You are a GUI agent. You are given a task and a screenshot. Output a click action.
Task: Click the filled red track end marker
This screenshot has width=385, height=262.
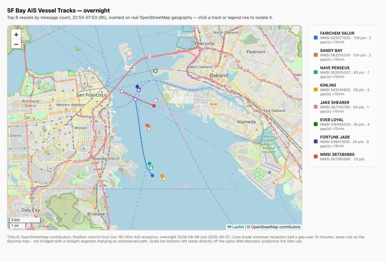point(154,106)
